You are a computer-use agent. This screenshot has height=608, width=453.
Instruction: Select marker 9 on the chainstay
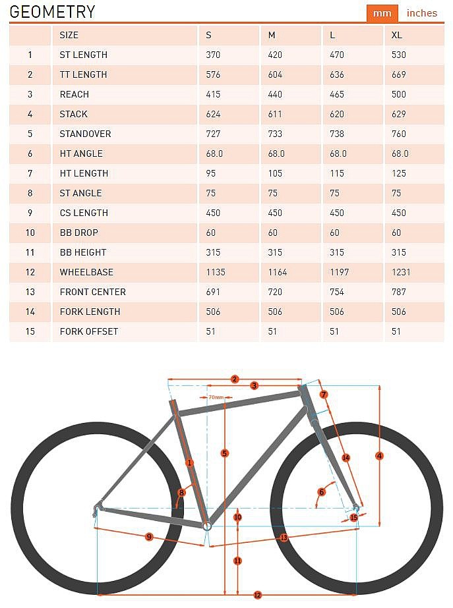pos(149,537)
